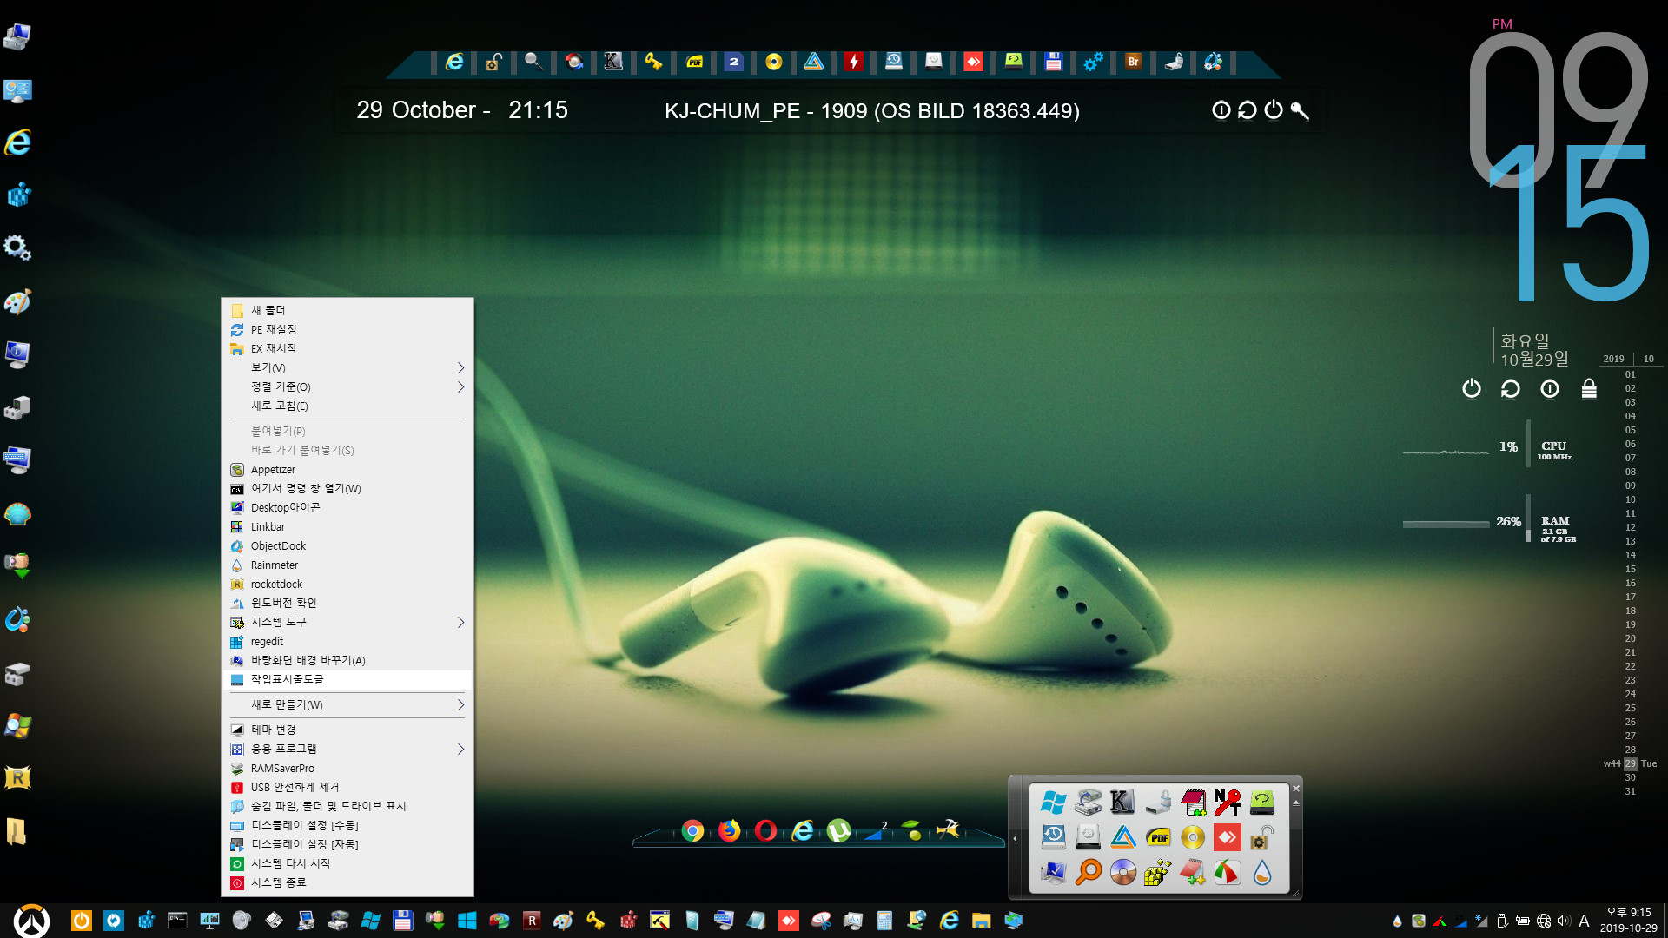Click the volume speaker icon in system tray
Screen dimensions: 1668x938
coord(1564,921)
